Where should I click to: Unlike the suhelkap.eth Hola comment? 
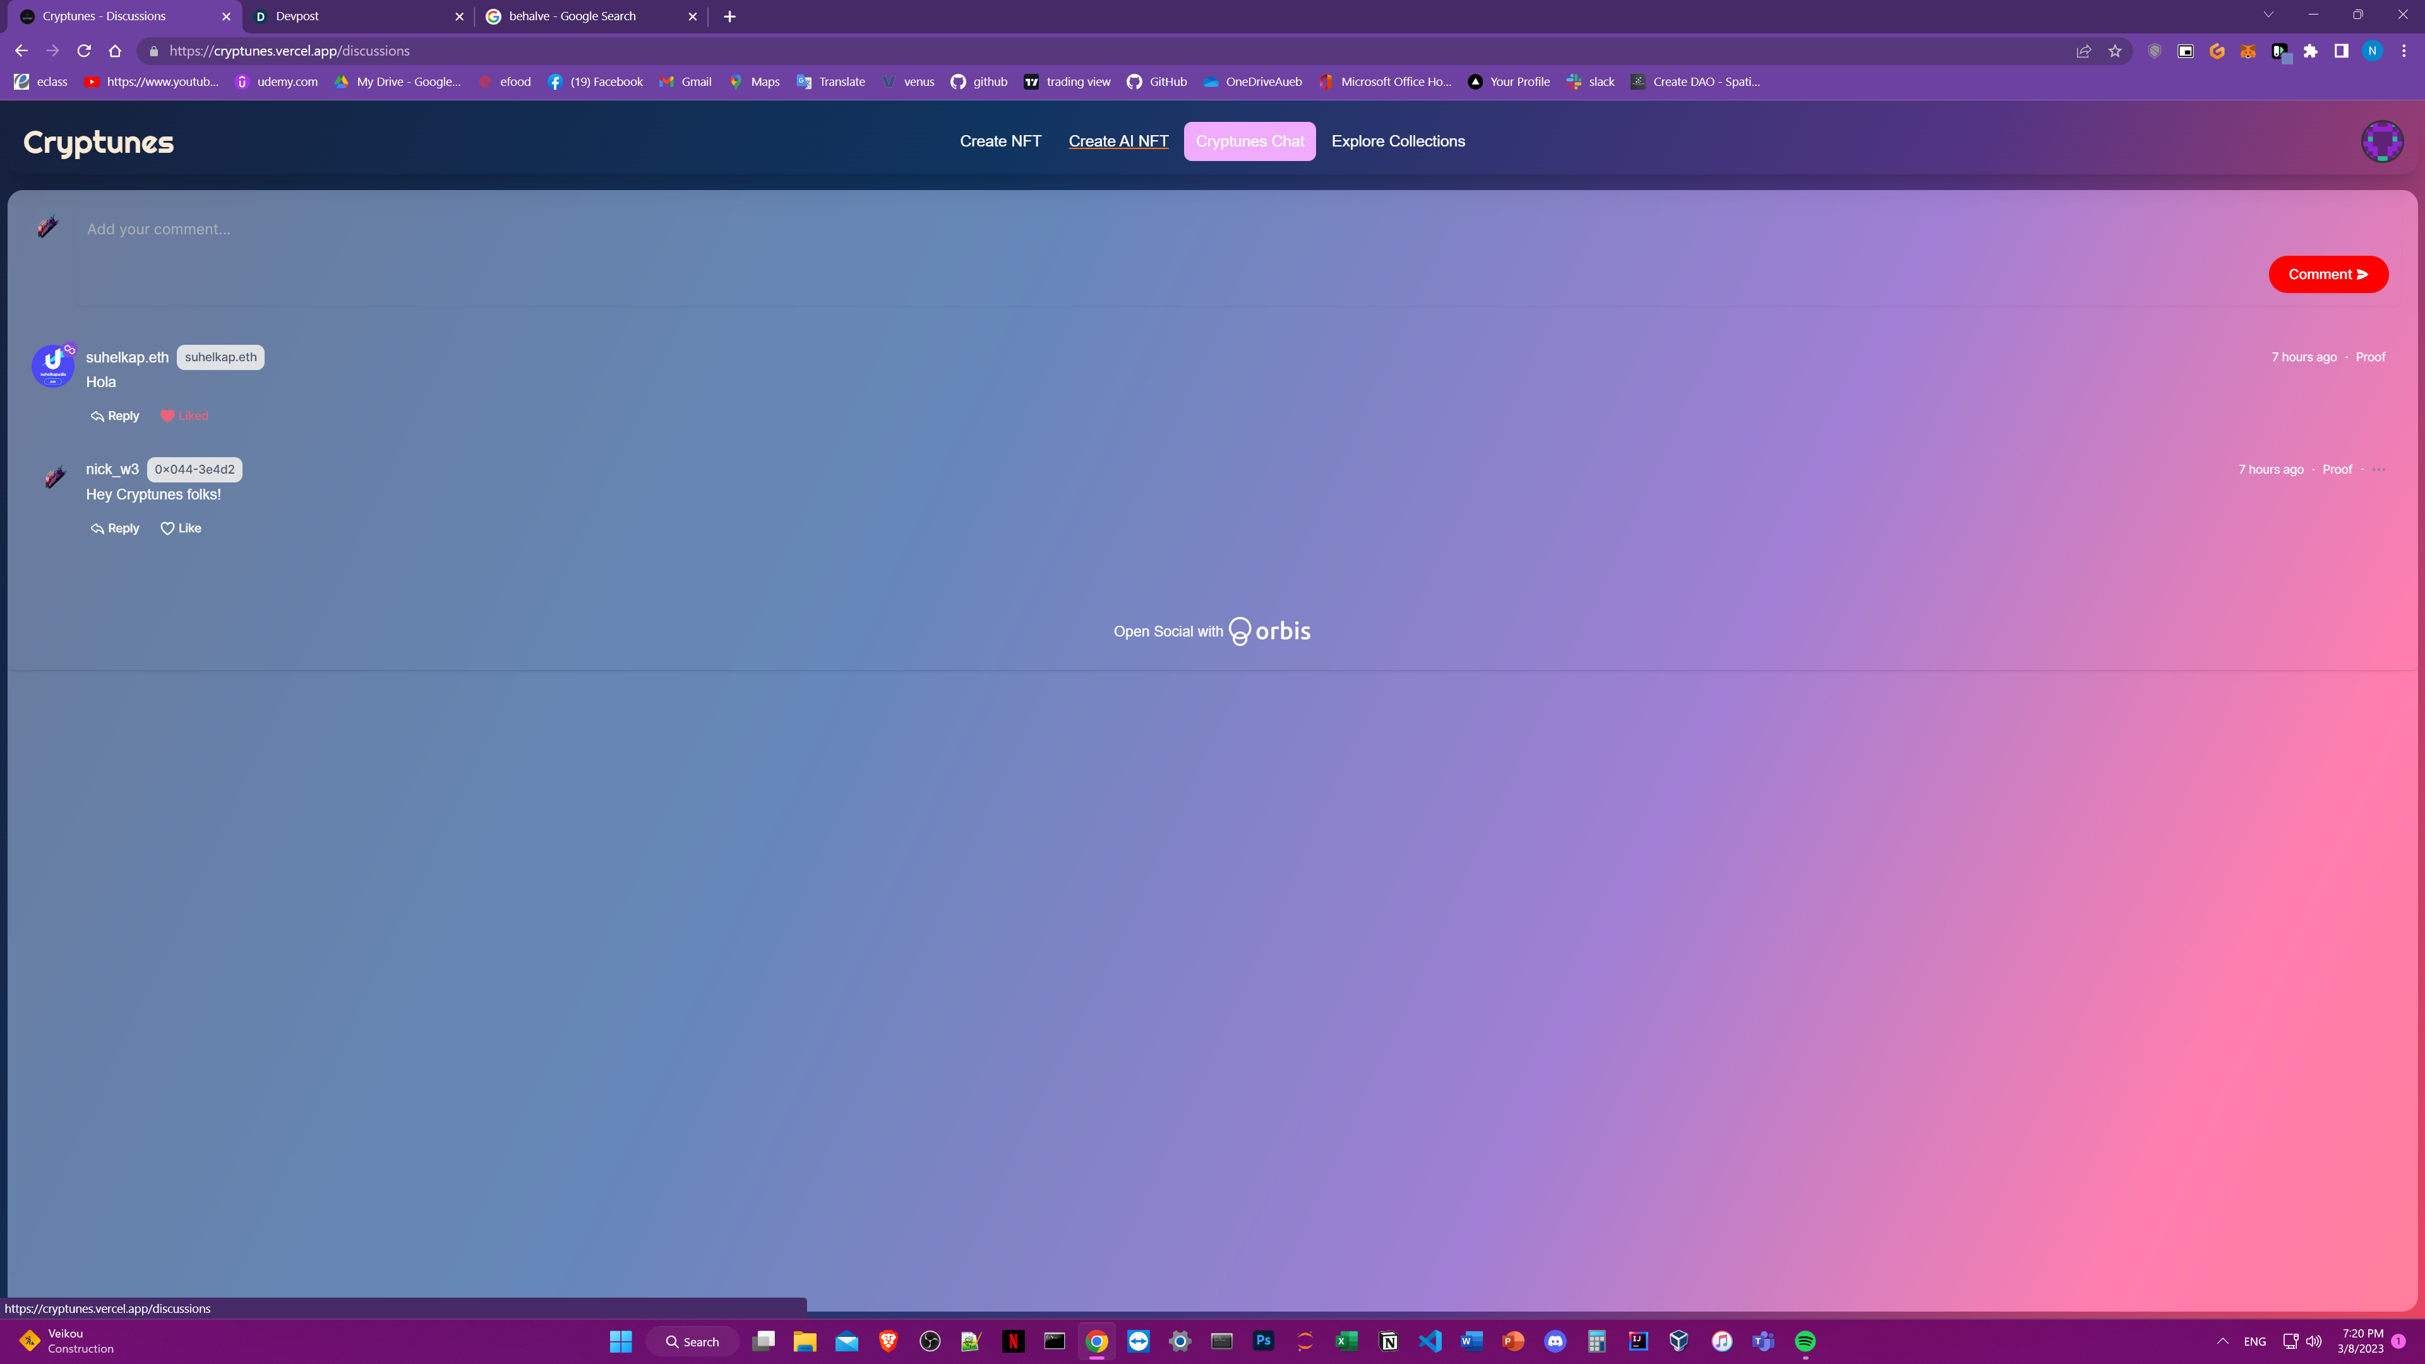coord(184,416)
